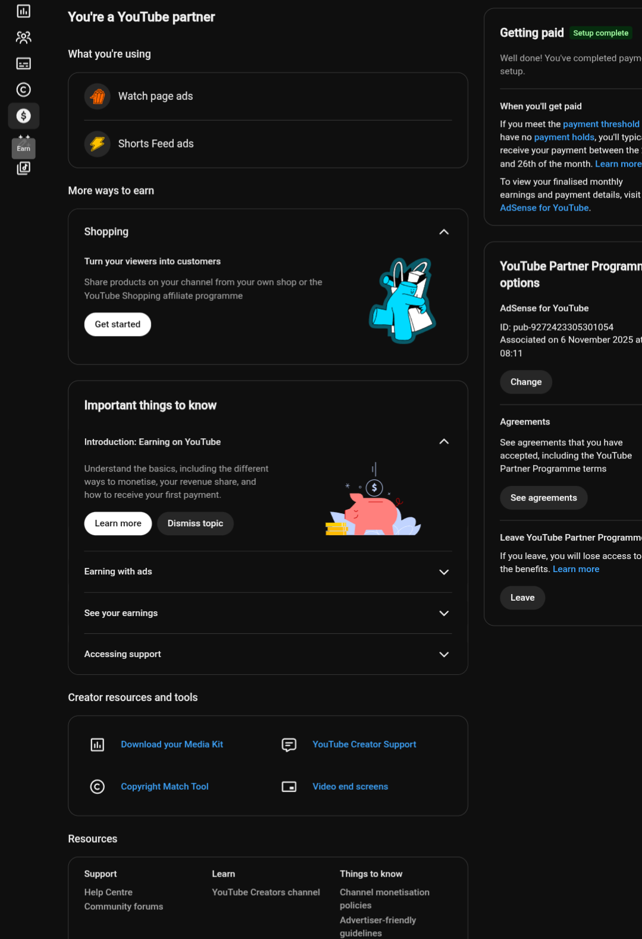This screenshot has height=939, width=642.
Task: Open Channel monetisation policies resource
Action: click(x=384, y=899)
